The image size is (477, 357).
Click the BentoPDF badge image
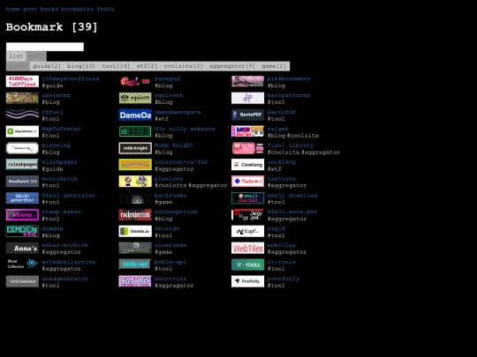(x=247, y=115)
